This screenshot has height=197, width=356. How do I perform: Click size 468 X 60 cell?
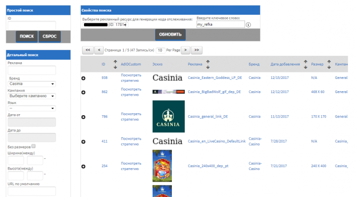318,92
